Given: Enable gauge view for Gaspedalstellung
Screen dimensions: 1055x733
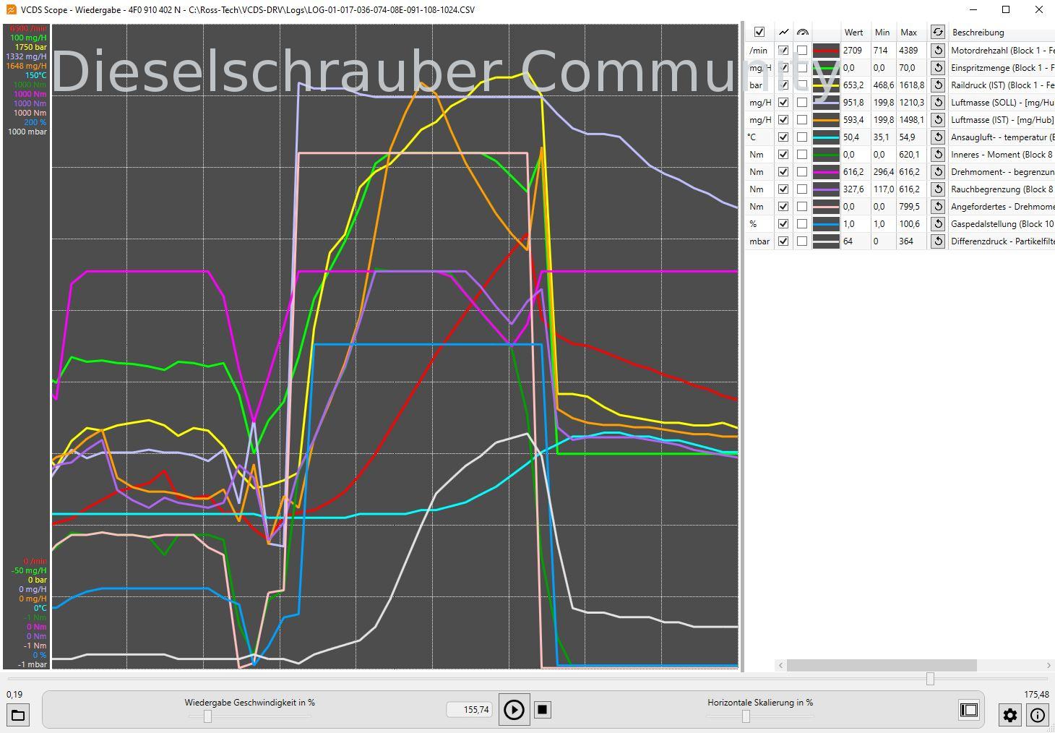Looking at the screenshot, I should pos(802,224).
